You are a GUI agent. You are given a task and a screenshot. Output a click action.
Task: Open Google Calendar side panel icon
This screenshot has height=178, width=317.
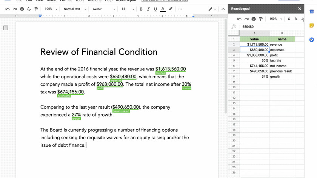(312, 12)
